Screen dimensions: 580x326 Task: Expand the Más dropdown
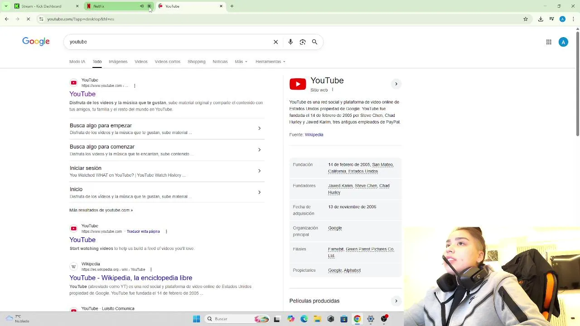pos(241,62)
